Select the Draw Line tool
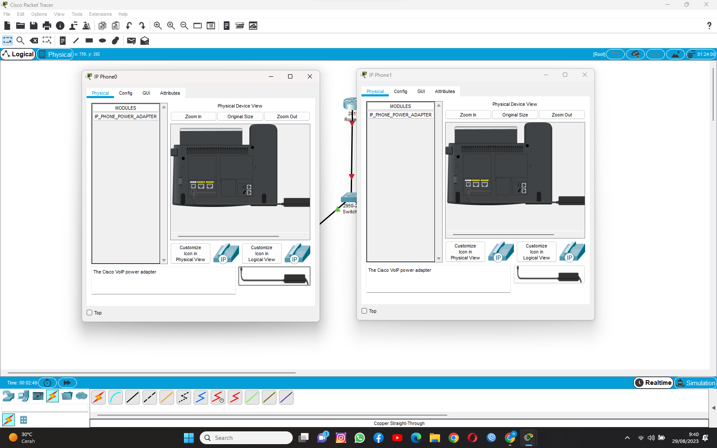The image size is (717, 448). (x=76, y=41)
